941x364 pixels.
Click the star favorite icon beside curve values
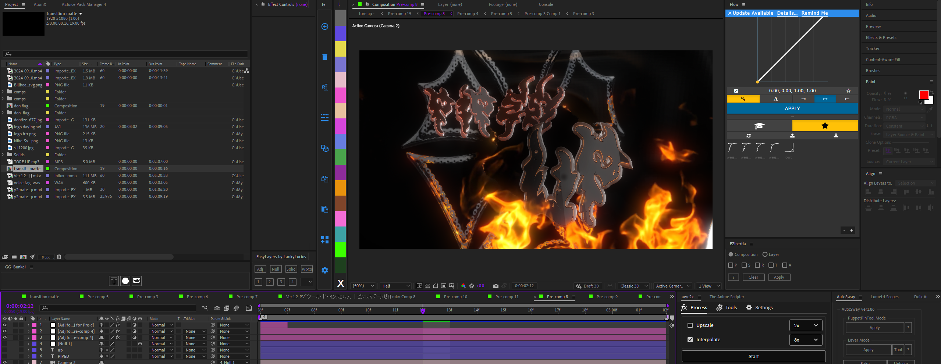point(848,91)
